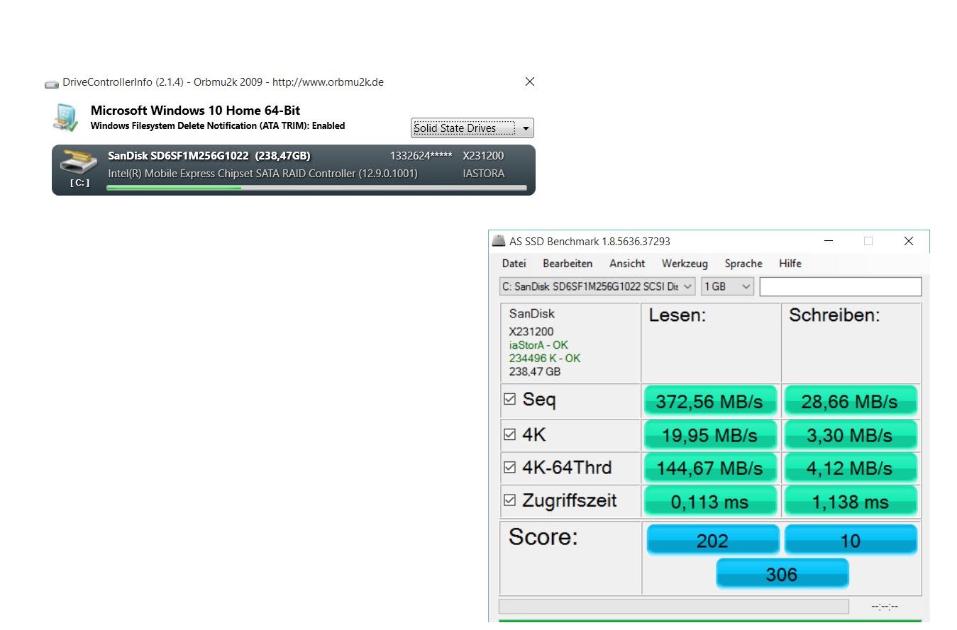The height and width of the screenshot is (630, 957).
Task: Click the AS SSD Benchmark title bar icon
Action: click(x=499, y=241)
